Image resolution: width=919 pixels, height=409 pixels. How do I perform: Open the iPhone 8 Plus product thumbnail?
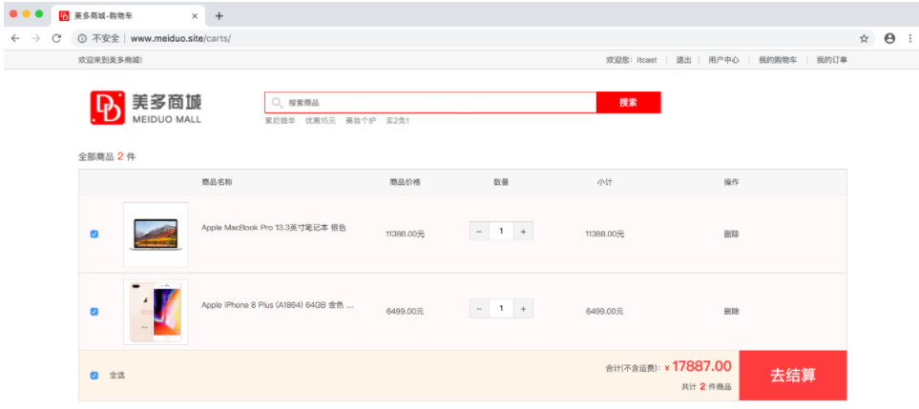point(156,312)
